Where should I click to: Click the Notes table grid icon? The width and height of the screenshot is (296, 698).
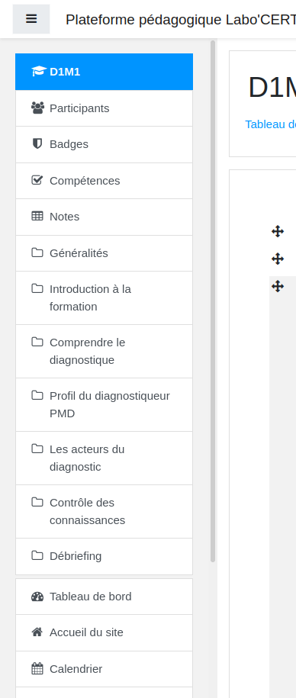tap(37, 217)
